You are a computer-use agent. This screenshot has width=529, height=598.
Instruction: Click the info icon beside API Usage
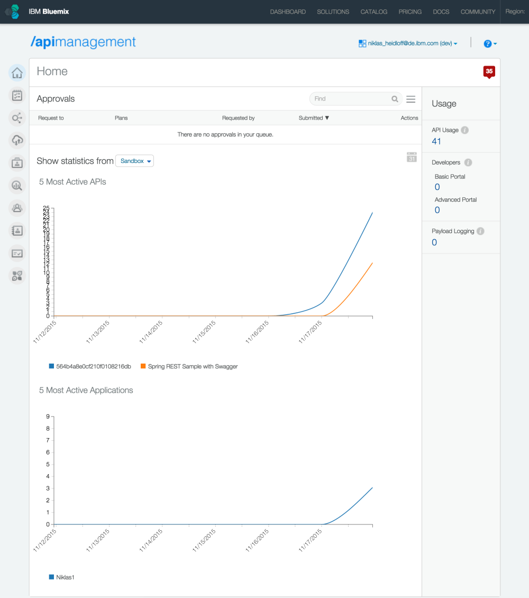pyautogui.click(x=464, y=130)
